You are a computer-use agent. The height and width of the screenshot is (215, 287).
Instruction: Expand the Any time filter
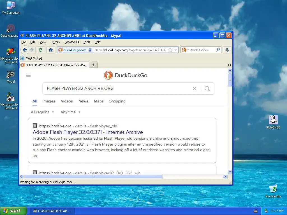[70, 112]
